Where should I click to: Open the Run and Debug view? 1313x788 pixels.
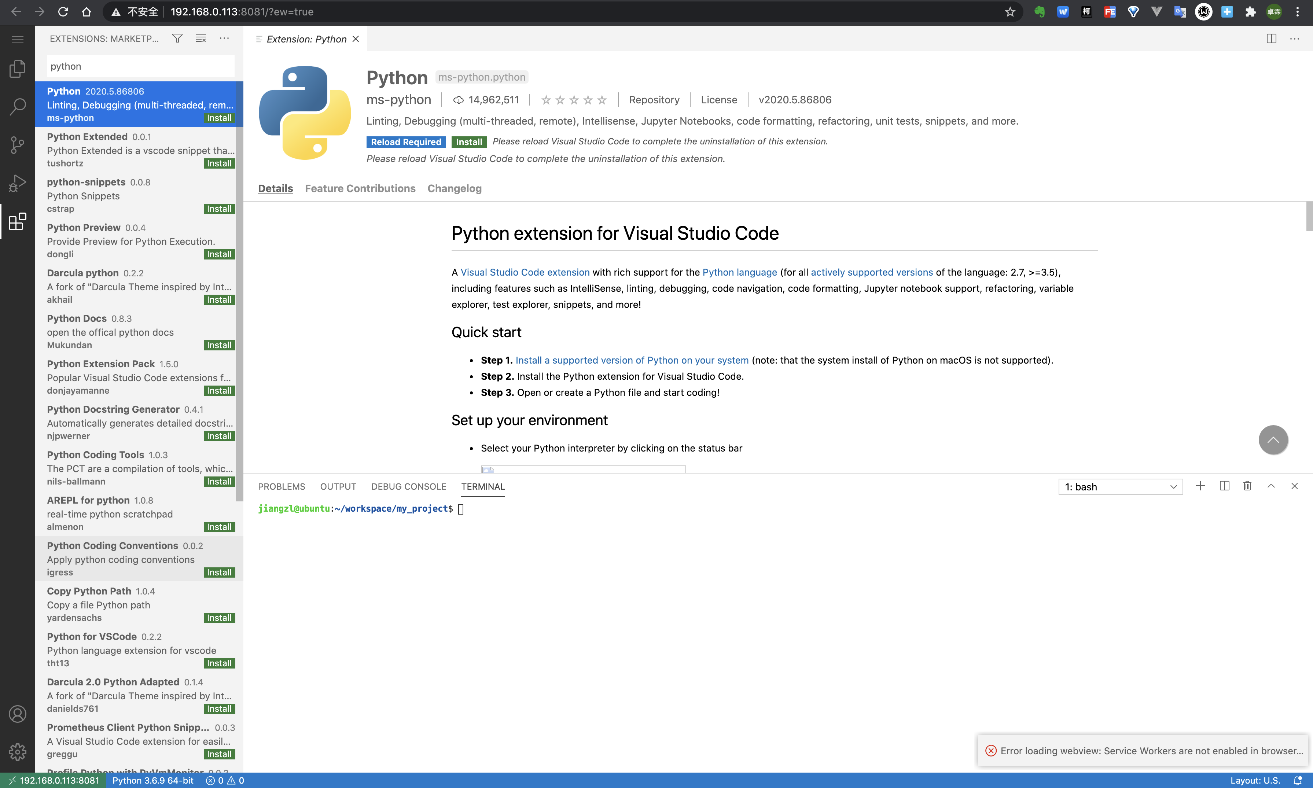[18, 183]
